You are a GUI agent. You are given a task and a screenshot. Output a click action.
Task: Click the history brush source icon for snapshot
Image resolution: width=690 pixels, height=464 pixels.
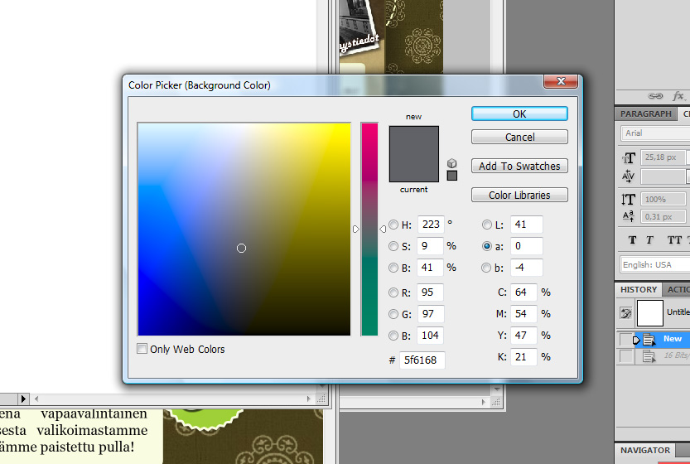(625, 313)
